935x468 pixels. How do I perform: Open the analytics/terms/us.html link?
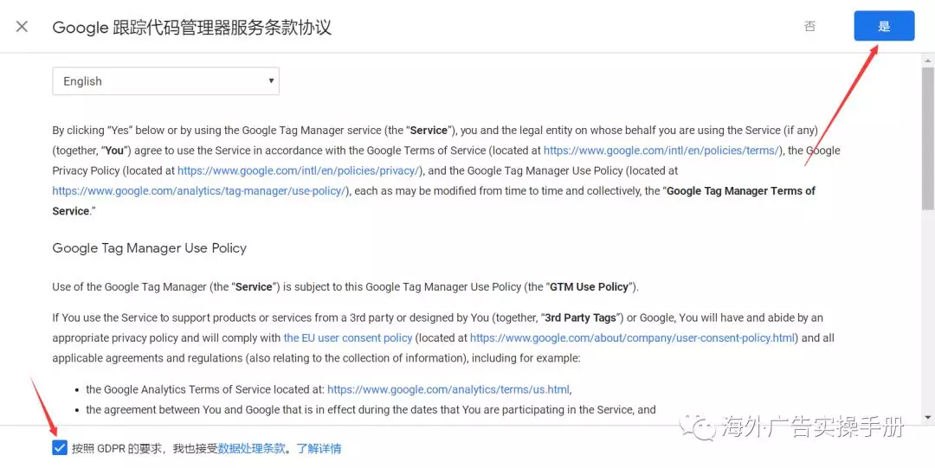448,389
